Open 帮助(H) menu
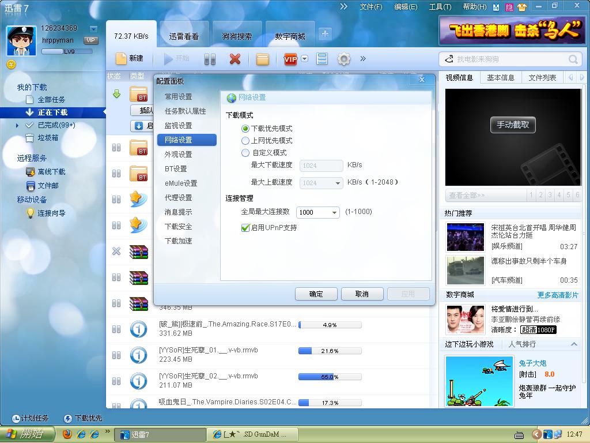The height and width of the screenshot is (443, 590). 475,7
